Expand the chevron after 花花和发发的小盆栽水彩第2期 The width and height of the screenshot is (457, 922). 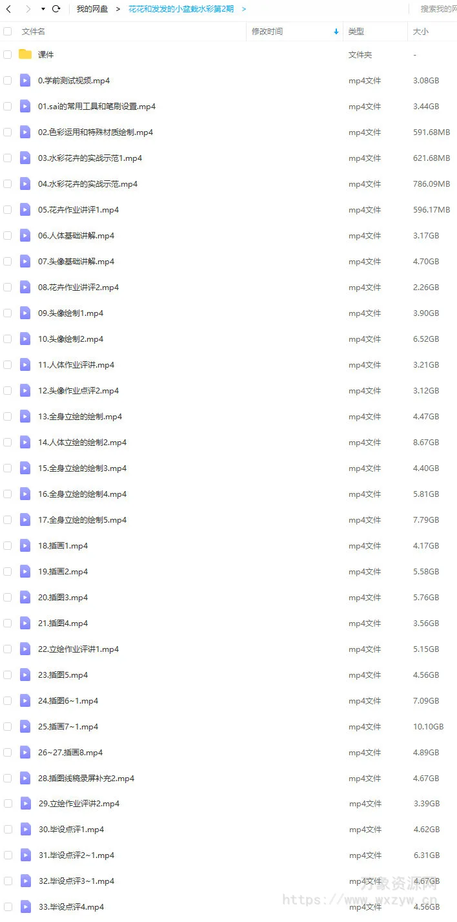pyautogui.click(x=244, y=9)
